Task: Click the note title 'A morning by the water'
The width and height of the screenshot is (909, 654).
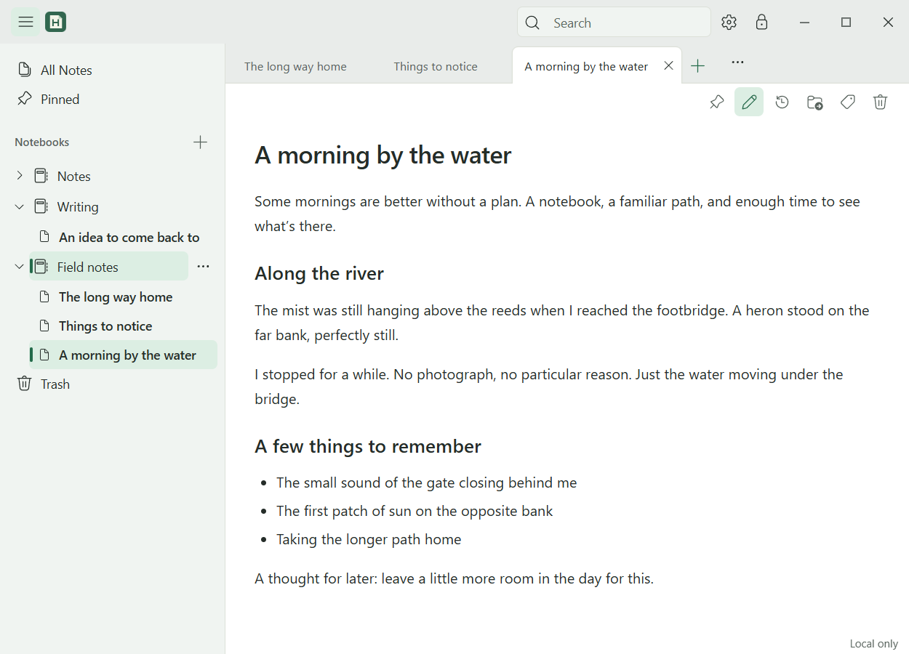Action: [383, 155]
